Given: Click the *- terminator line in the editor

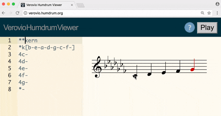Looking at the screenshot, I should tap(22, 89).
